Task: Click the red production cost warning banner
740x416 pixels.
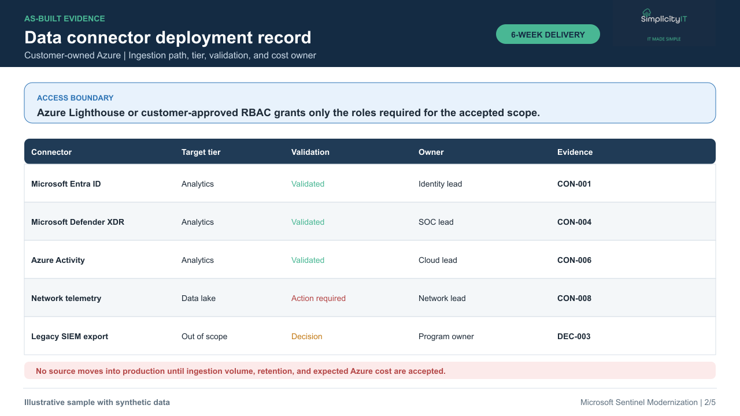Action: click(x=370, y=370)
